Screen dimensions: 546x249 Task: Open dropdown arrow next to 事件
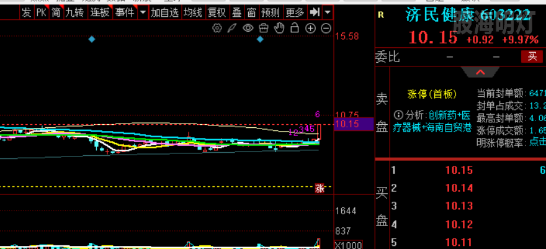pos(143,12)
